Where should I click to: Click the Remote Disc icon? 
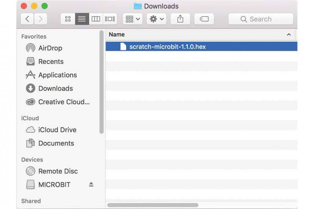[30, 171]
